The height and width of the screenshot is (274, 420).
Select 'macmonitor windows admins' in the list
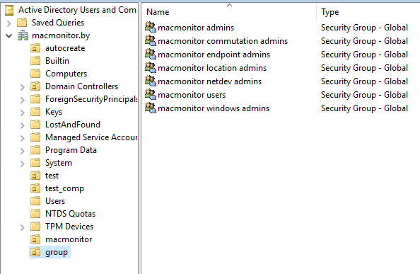pos(214,108)
